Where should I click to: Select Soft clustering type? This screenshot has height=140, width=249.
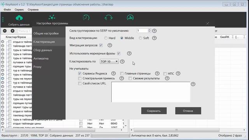click(140, 38)
